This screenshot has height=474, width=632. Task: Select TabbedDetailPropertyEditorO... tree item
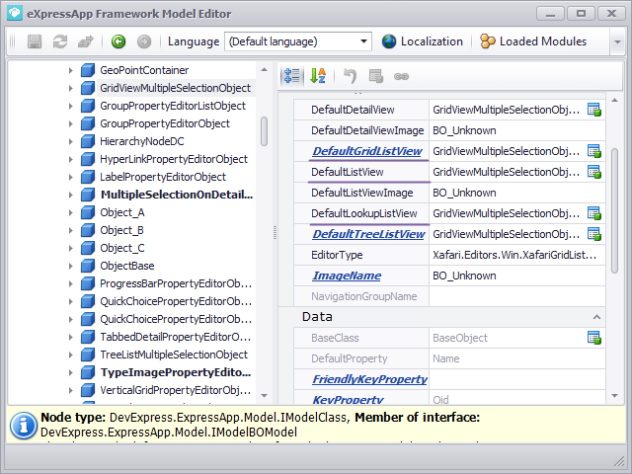pos(176,337)
